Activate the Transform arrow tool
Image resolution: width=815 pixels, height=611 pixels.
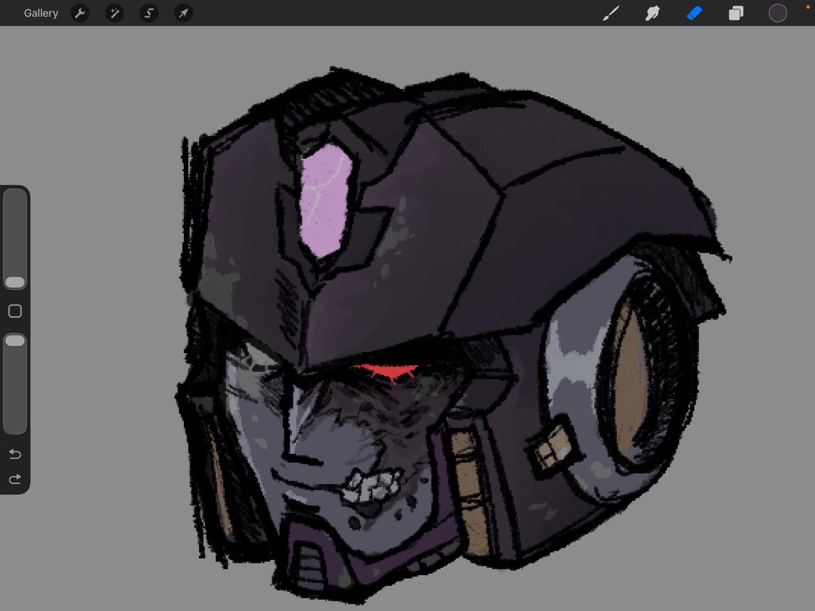[x=183, y=13]
